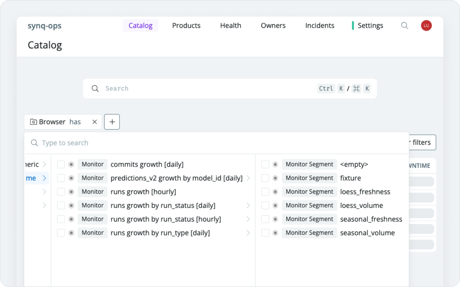Expand the highlighted blue tree item chevron

coord(45,178)
